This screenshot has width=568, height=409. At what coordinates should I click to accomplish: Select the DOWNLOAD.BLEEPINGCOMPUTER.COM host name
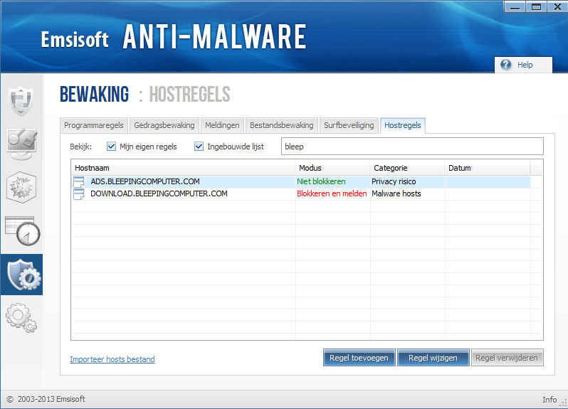[159, 193]
